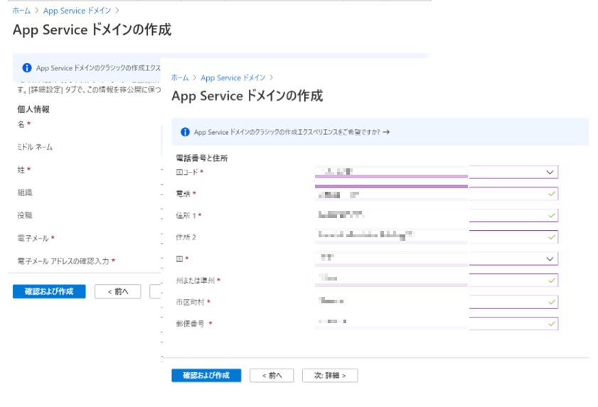
Task: Click 確認および作成 in the front window
Action: [x=206, y=375]
